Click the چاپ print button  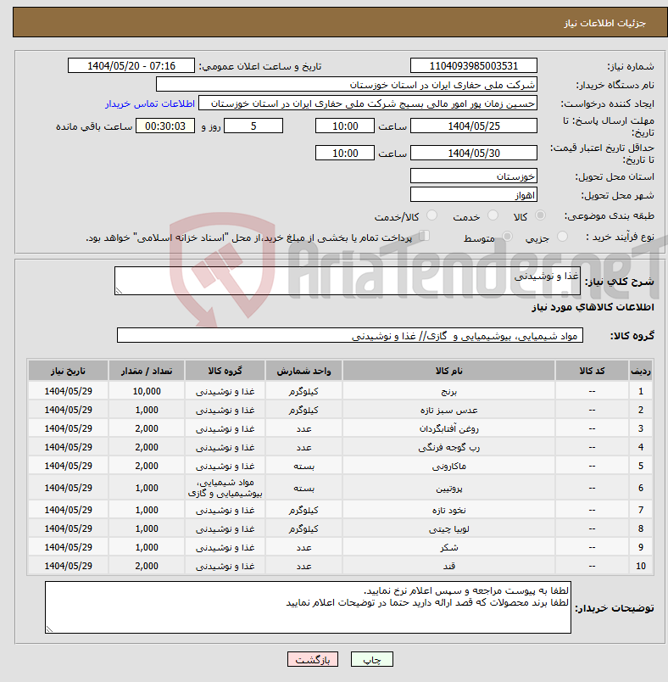point(372,659)
